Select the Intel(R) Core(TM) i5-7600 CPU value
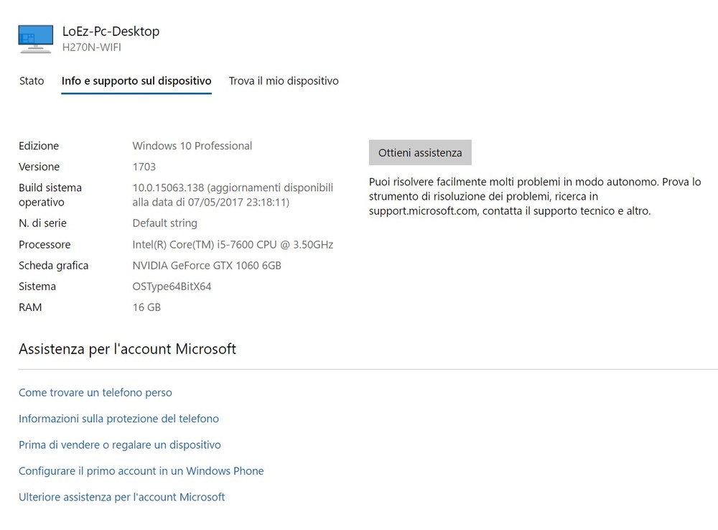This screenshot has height=530, width=718. pyautogui.click(x=233, y=245)
